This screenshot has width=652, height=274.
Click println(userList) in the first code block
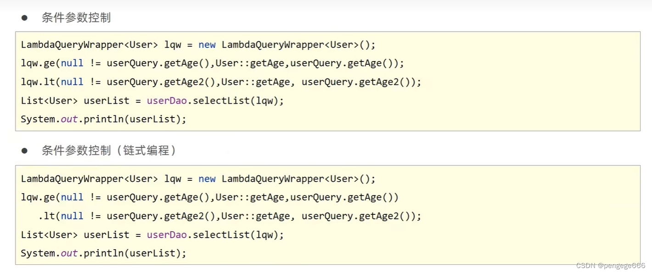[131, 119]
